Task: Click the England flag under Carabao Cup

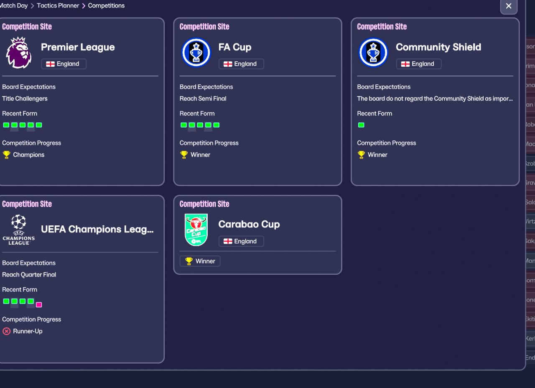Action: tap(228, 241)
